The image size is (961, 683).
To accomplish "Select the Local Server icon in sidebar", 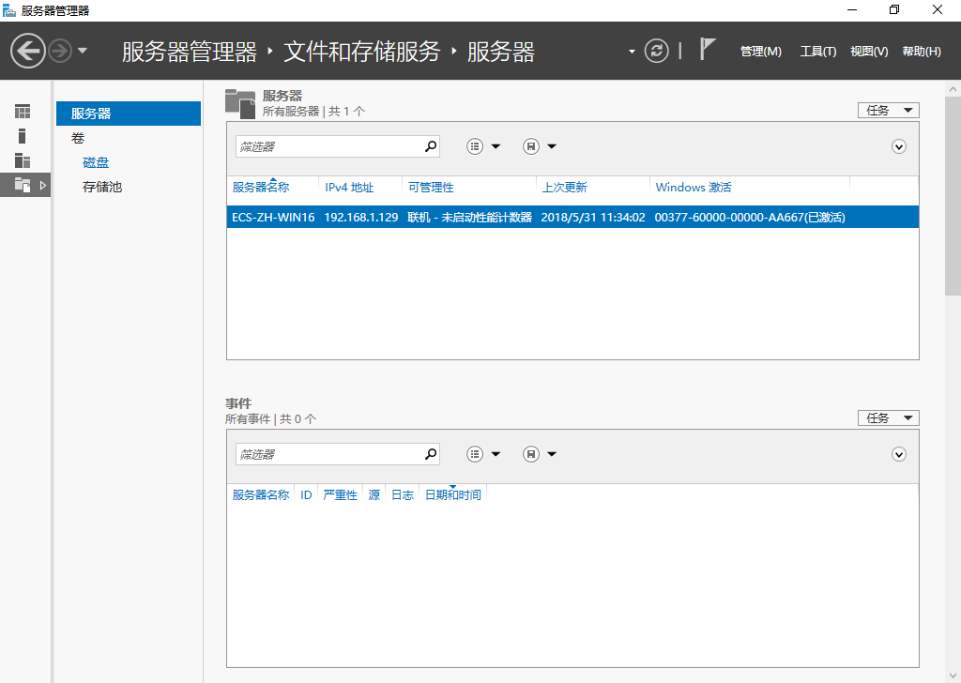I will 23,136.
